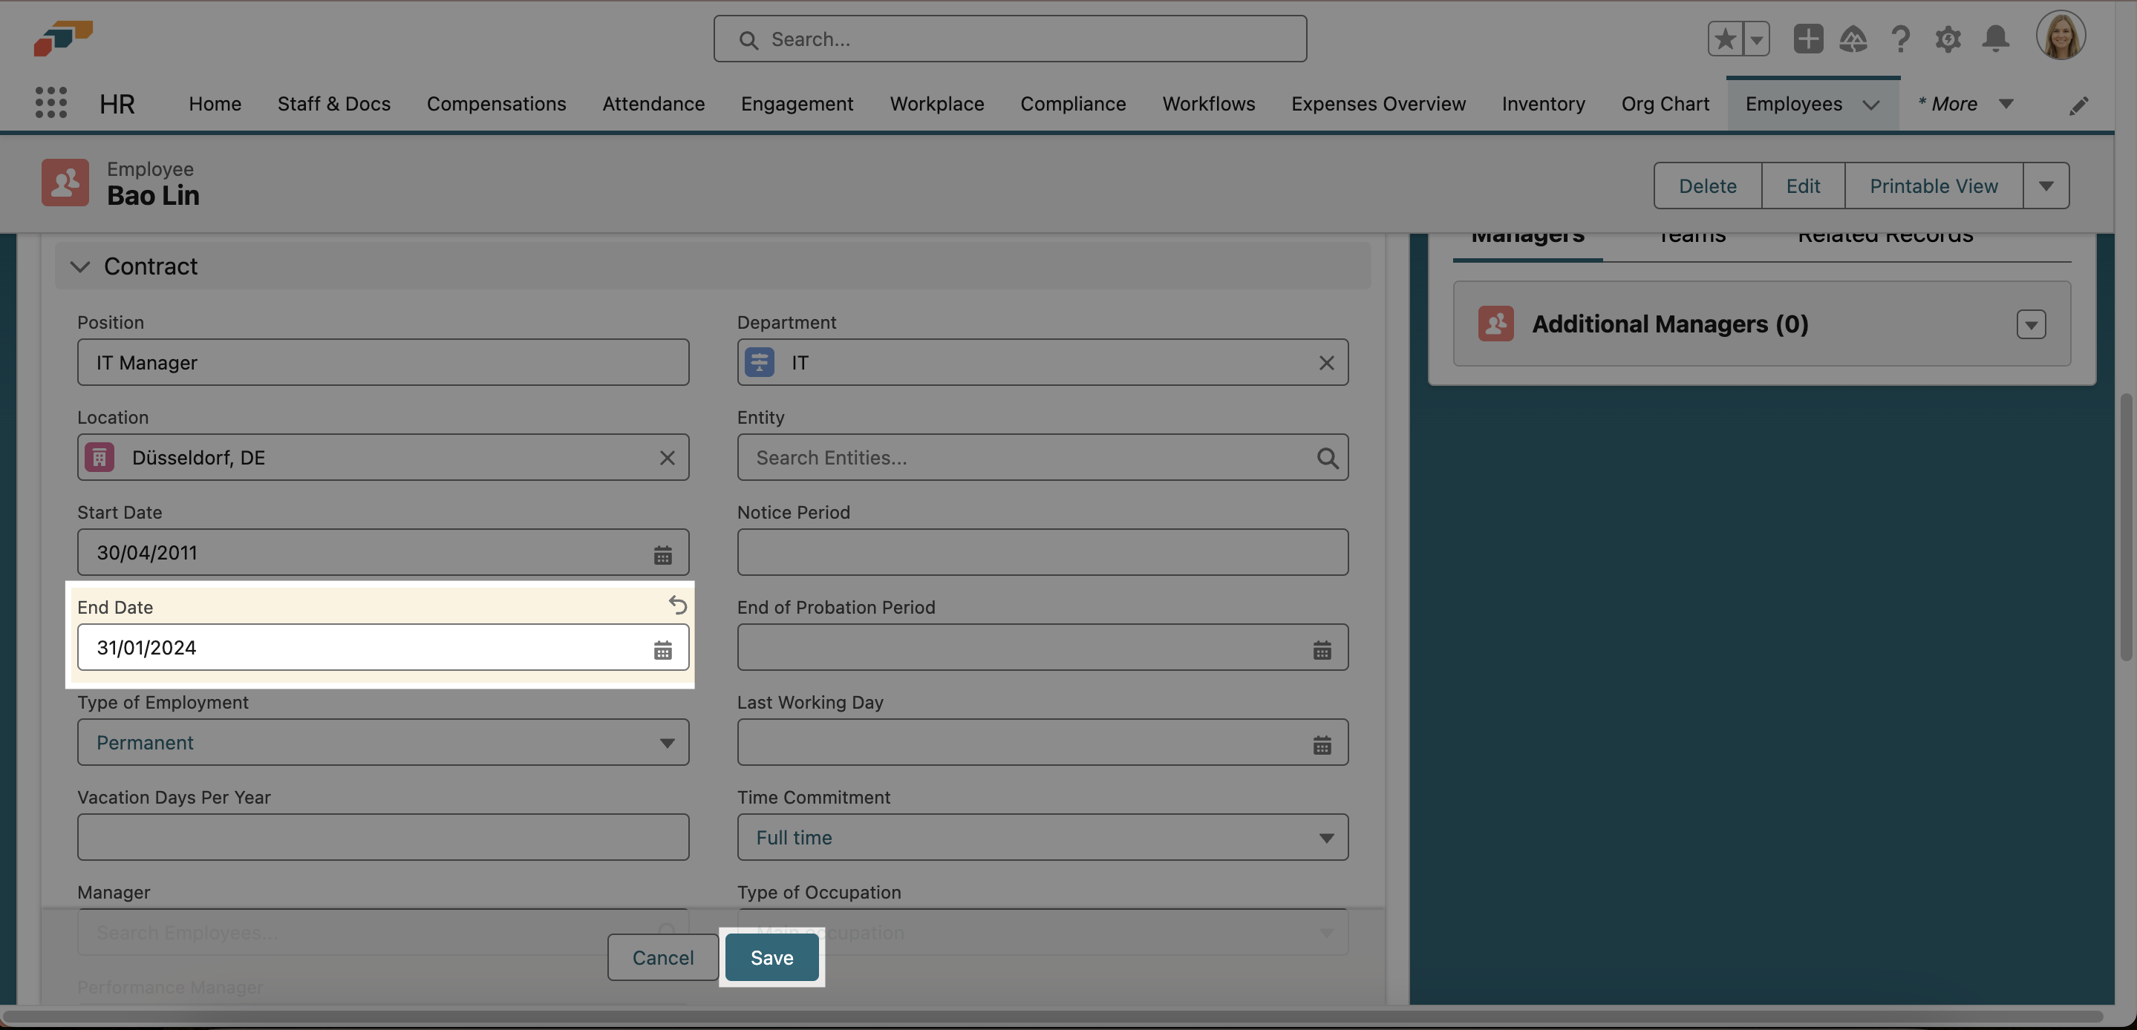This screenshot has width=2137, height=1030.
Task: Click the Save button
Action: 771,957
